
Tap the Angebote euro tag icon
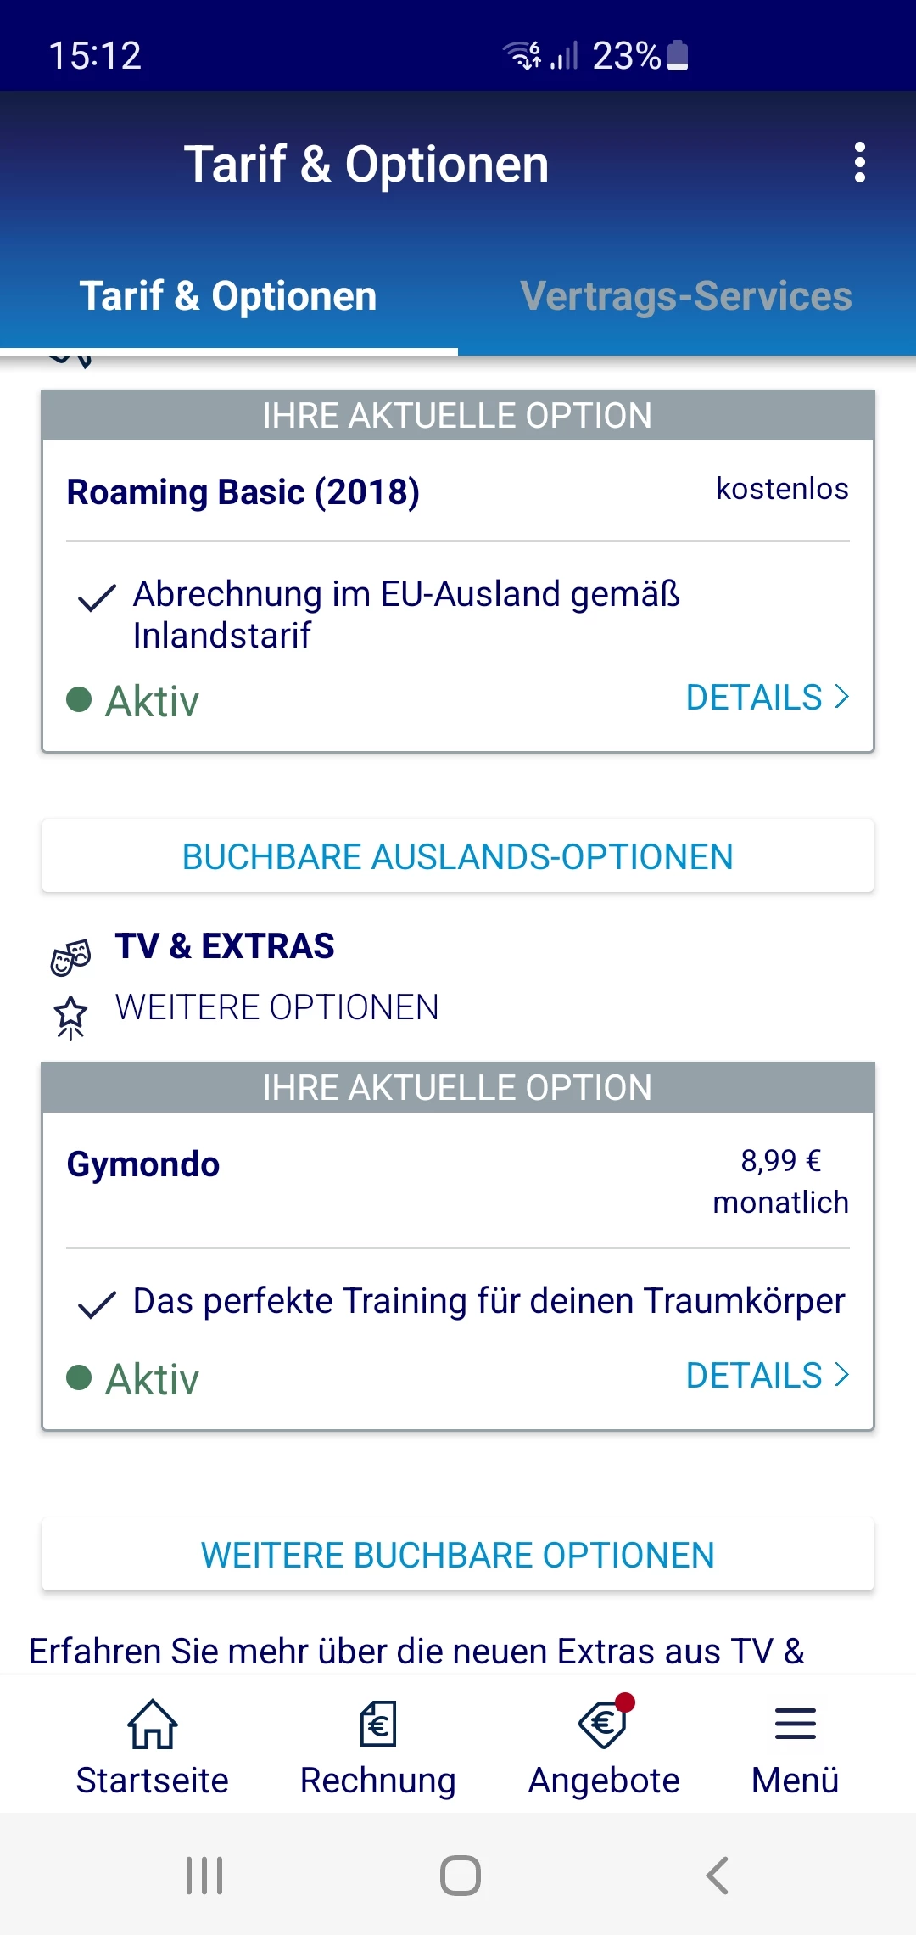[604, 1725]
